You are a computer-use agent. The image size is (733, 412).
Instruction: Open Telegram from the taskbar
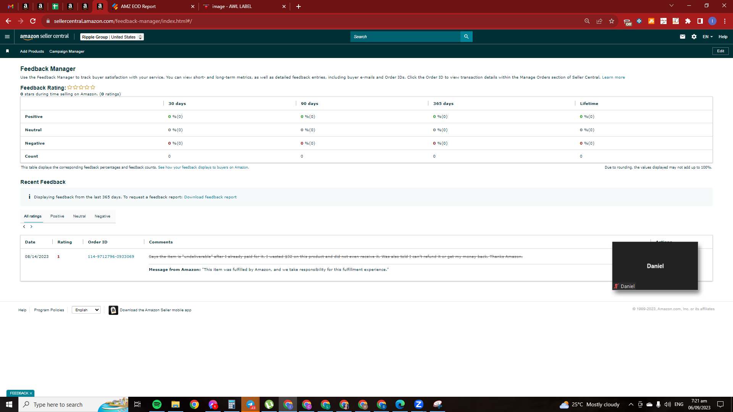click(250, 404)
